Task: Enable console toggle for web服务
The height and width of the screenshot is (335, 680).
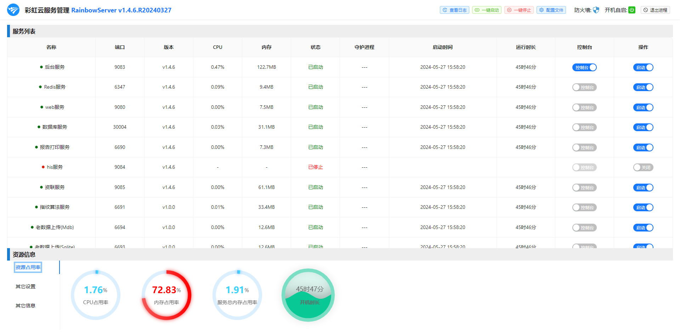Action: pyautogui.click(x=584, y=107)
